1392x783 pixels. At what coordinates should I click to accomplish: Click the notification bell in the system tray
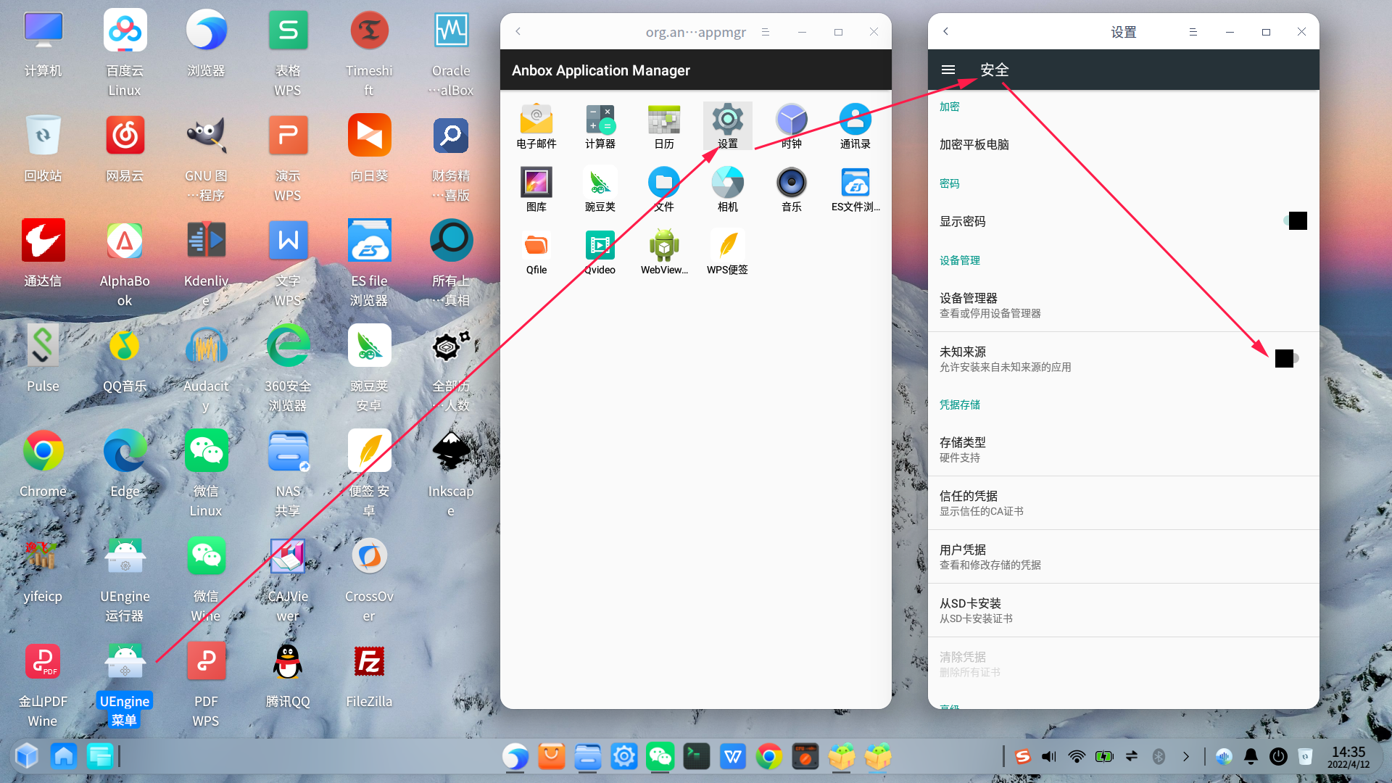pyautogui.click(x=1251, y=756)
